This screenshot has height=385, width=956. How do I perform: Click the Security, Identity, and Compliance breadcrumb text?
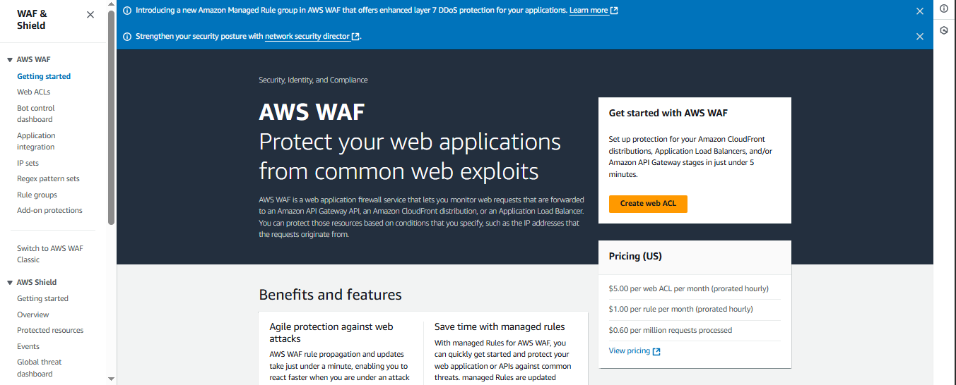(x=313, y=80)
